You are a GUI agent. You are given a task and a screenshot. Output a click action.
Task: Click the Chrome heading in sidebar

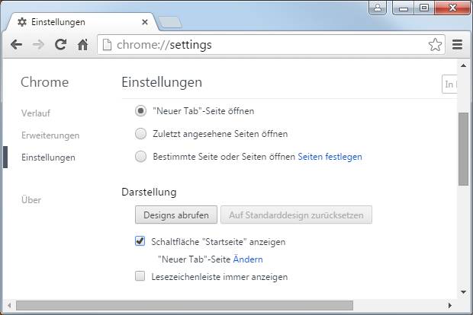pos(45,82)
